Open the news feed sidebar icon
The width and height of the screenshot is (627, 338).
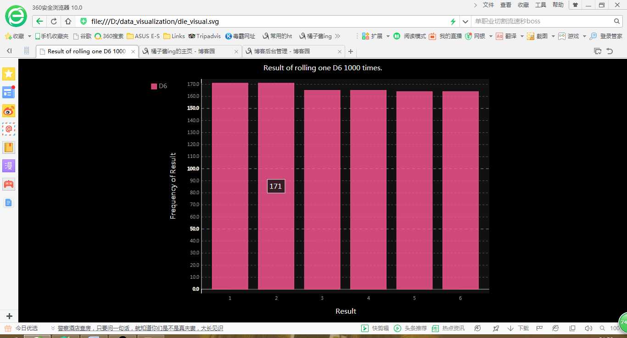9,92
